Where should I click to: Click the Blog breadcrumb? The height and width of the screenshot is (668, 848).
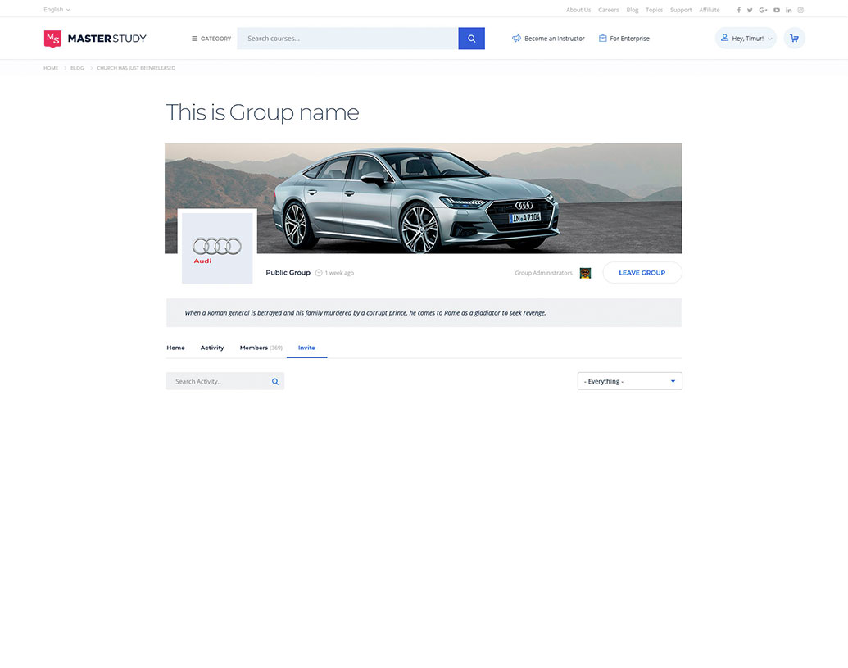click(x=77, y=68)
